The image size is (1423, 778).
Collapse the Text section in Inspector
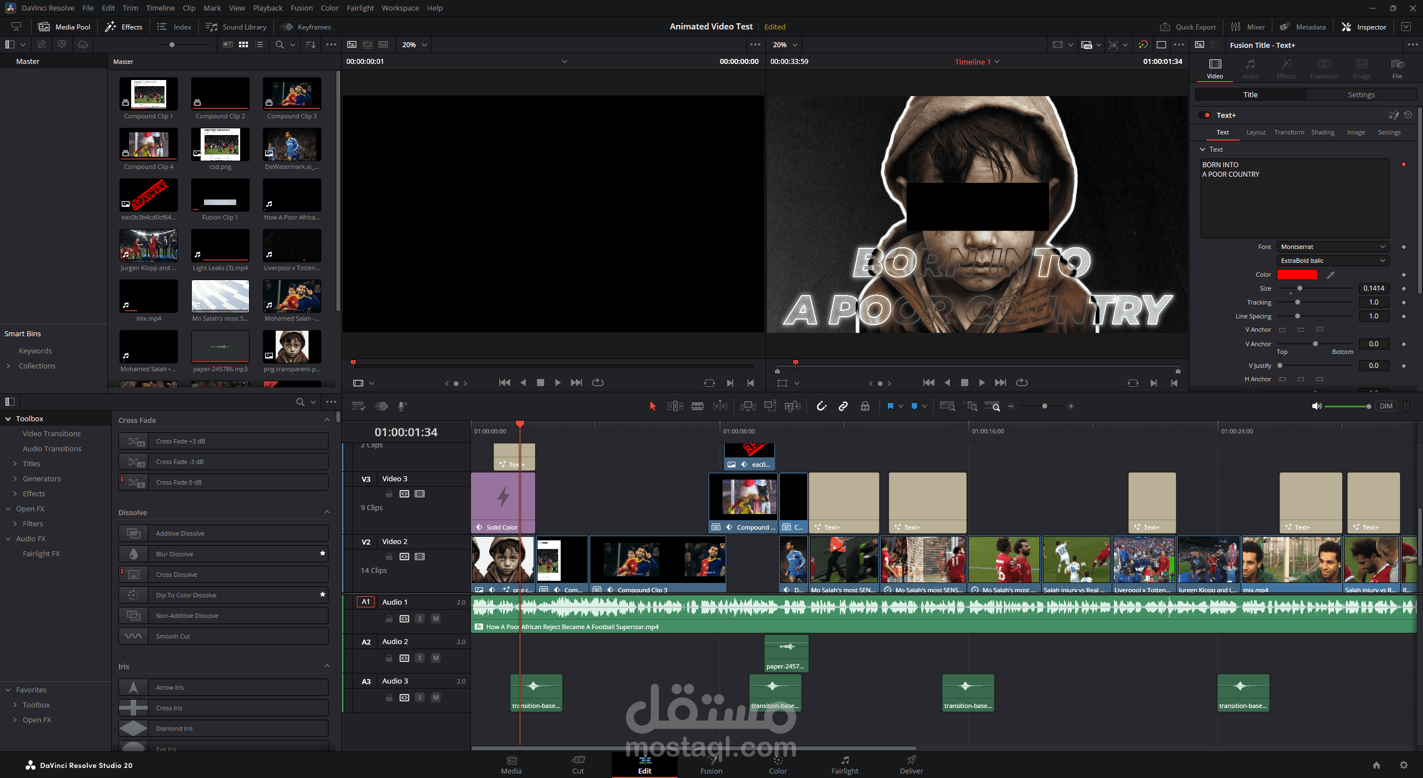pyautogui.click(x=1203, y=149)
